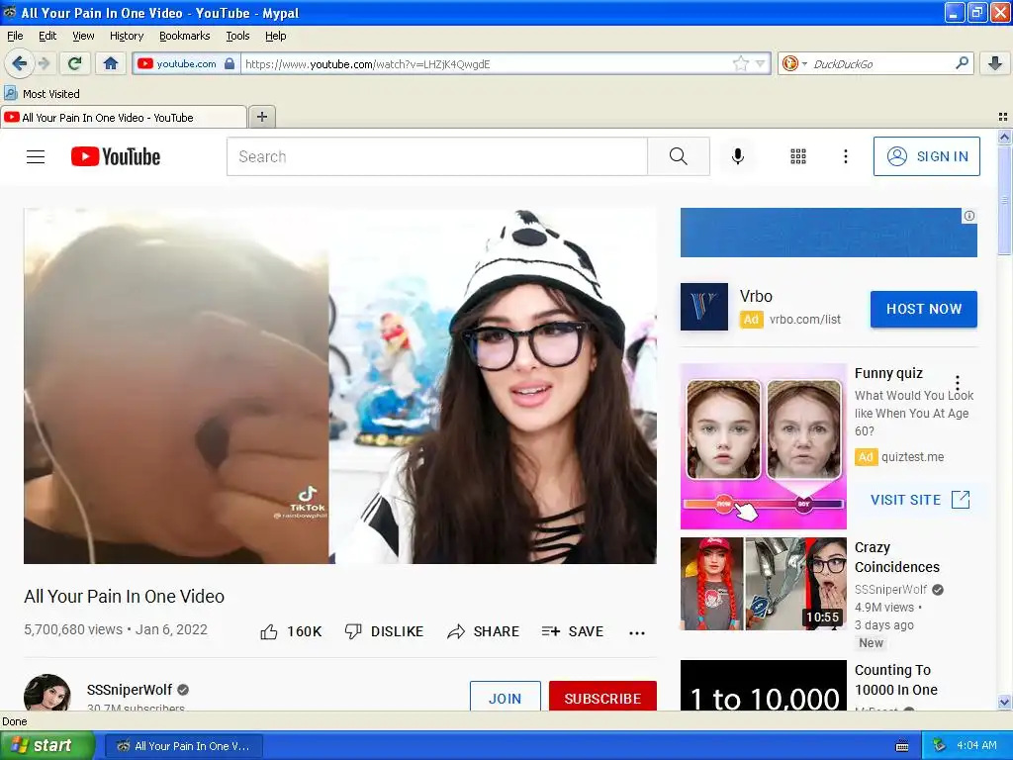Bookmark this page with the star icon

740,63
